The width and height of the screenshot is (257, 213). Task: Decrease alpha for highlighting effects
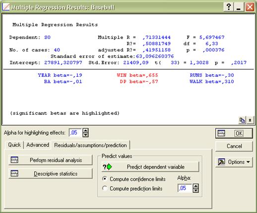coord(85,135)
